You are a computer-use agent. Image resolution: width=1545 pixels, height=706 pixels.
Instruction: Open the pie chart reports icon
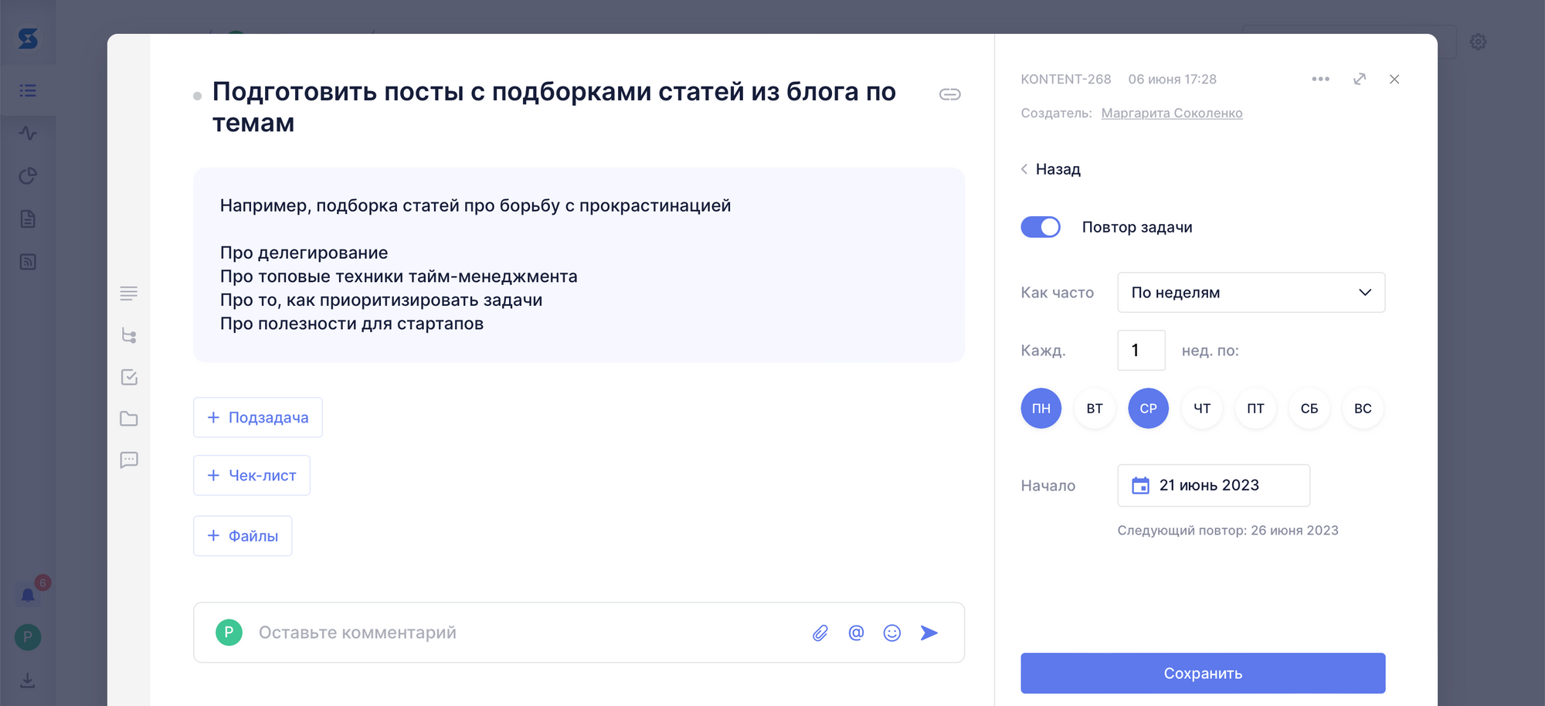[x=28, y=176]
